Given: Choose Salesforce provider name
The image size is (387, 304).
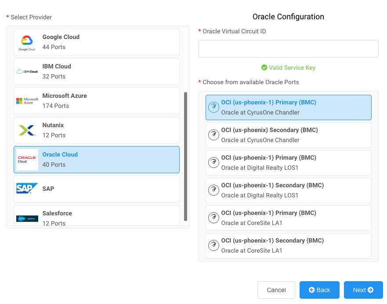Looking at the screenshot, I should (57, 213).
